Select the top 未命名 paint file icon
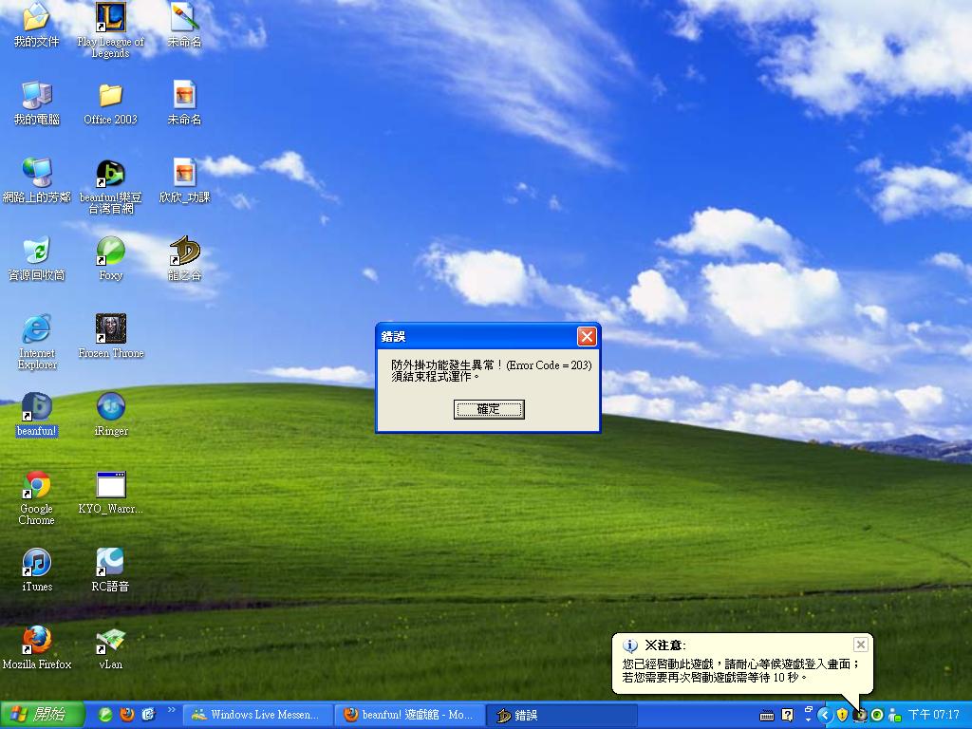This screenshot has width=972, height=729. tap(184, 25)
